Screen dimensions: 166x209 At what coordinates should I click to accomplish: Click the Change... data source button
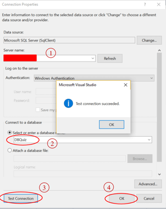click(x=149, y=41)
